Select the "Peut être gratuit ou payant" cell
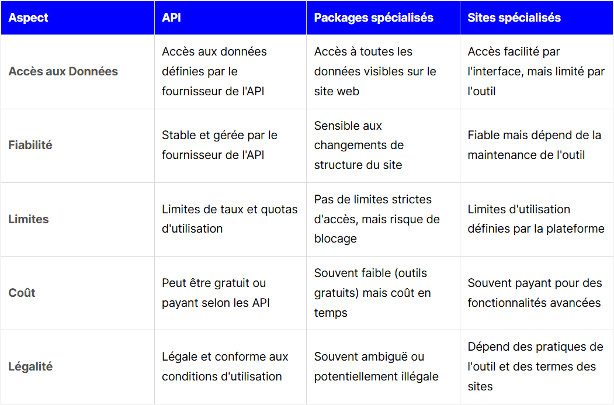The width and height of the screenshot is (614, 405). pos(216,293)
